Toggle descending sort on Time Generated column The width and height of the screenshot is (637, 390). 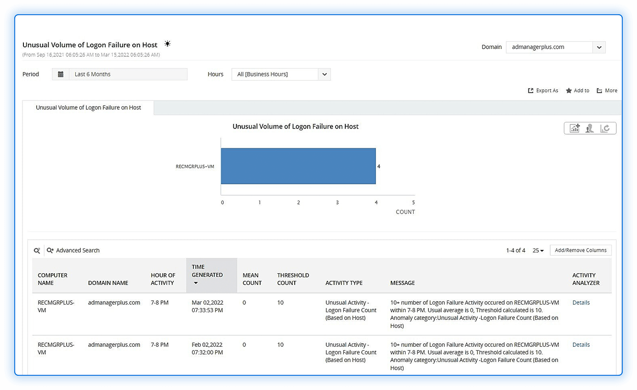click(195, 283)
